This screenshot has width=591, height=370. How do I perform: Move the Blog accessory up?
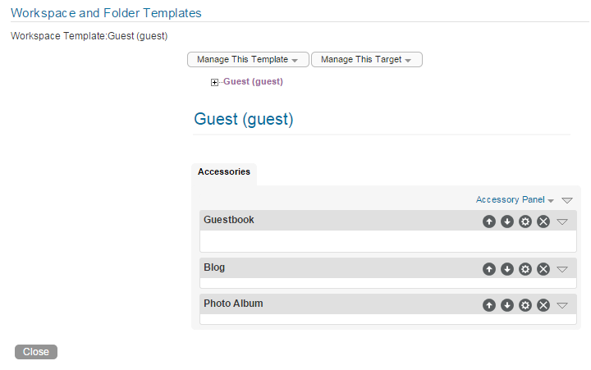click(x=489, y=269)
